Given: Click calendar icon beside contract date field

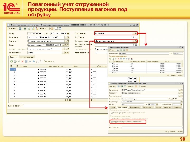Looking at the screenshot, I should (157, 105).
